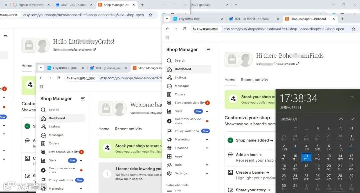This screenshot has height=193, width=360.
Task: Select Home tab in LittleCrafts back window
Action: pos(27,66)
